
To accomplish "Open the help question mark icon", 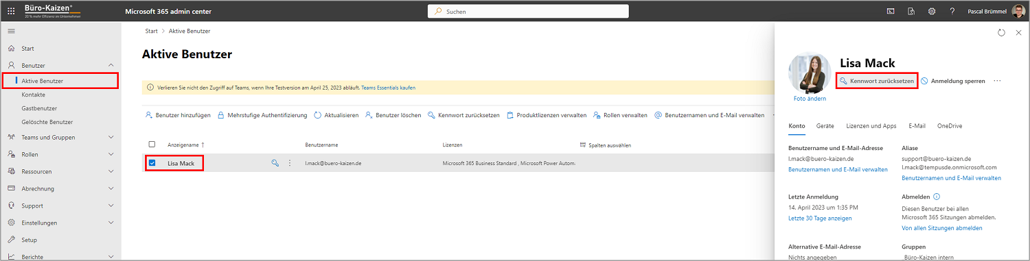I will (952, 12).
